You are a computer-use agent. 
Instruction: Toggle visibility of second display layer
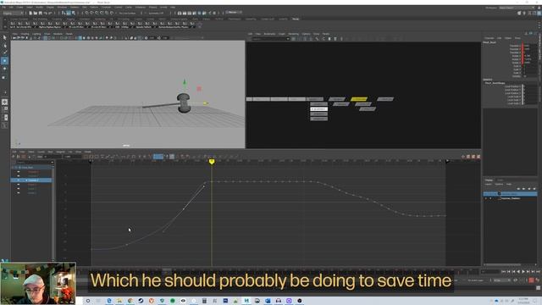pyautogui.click(x=486, y=198)
